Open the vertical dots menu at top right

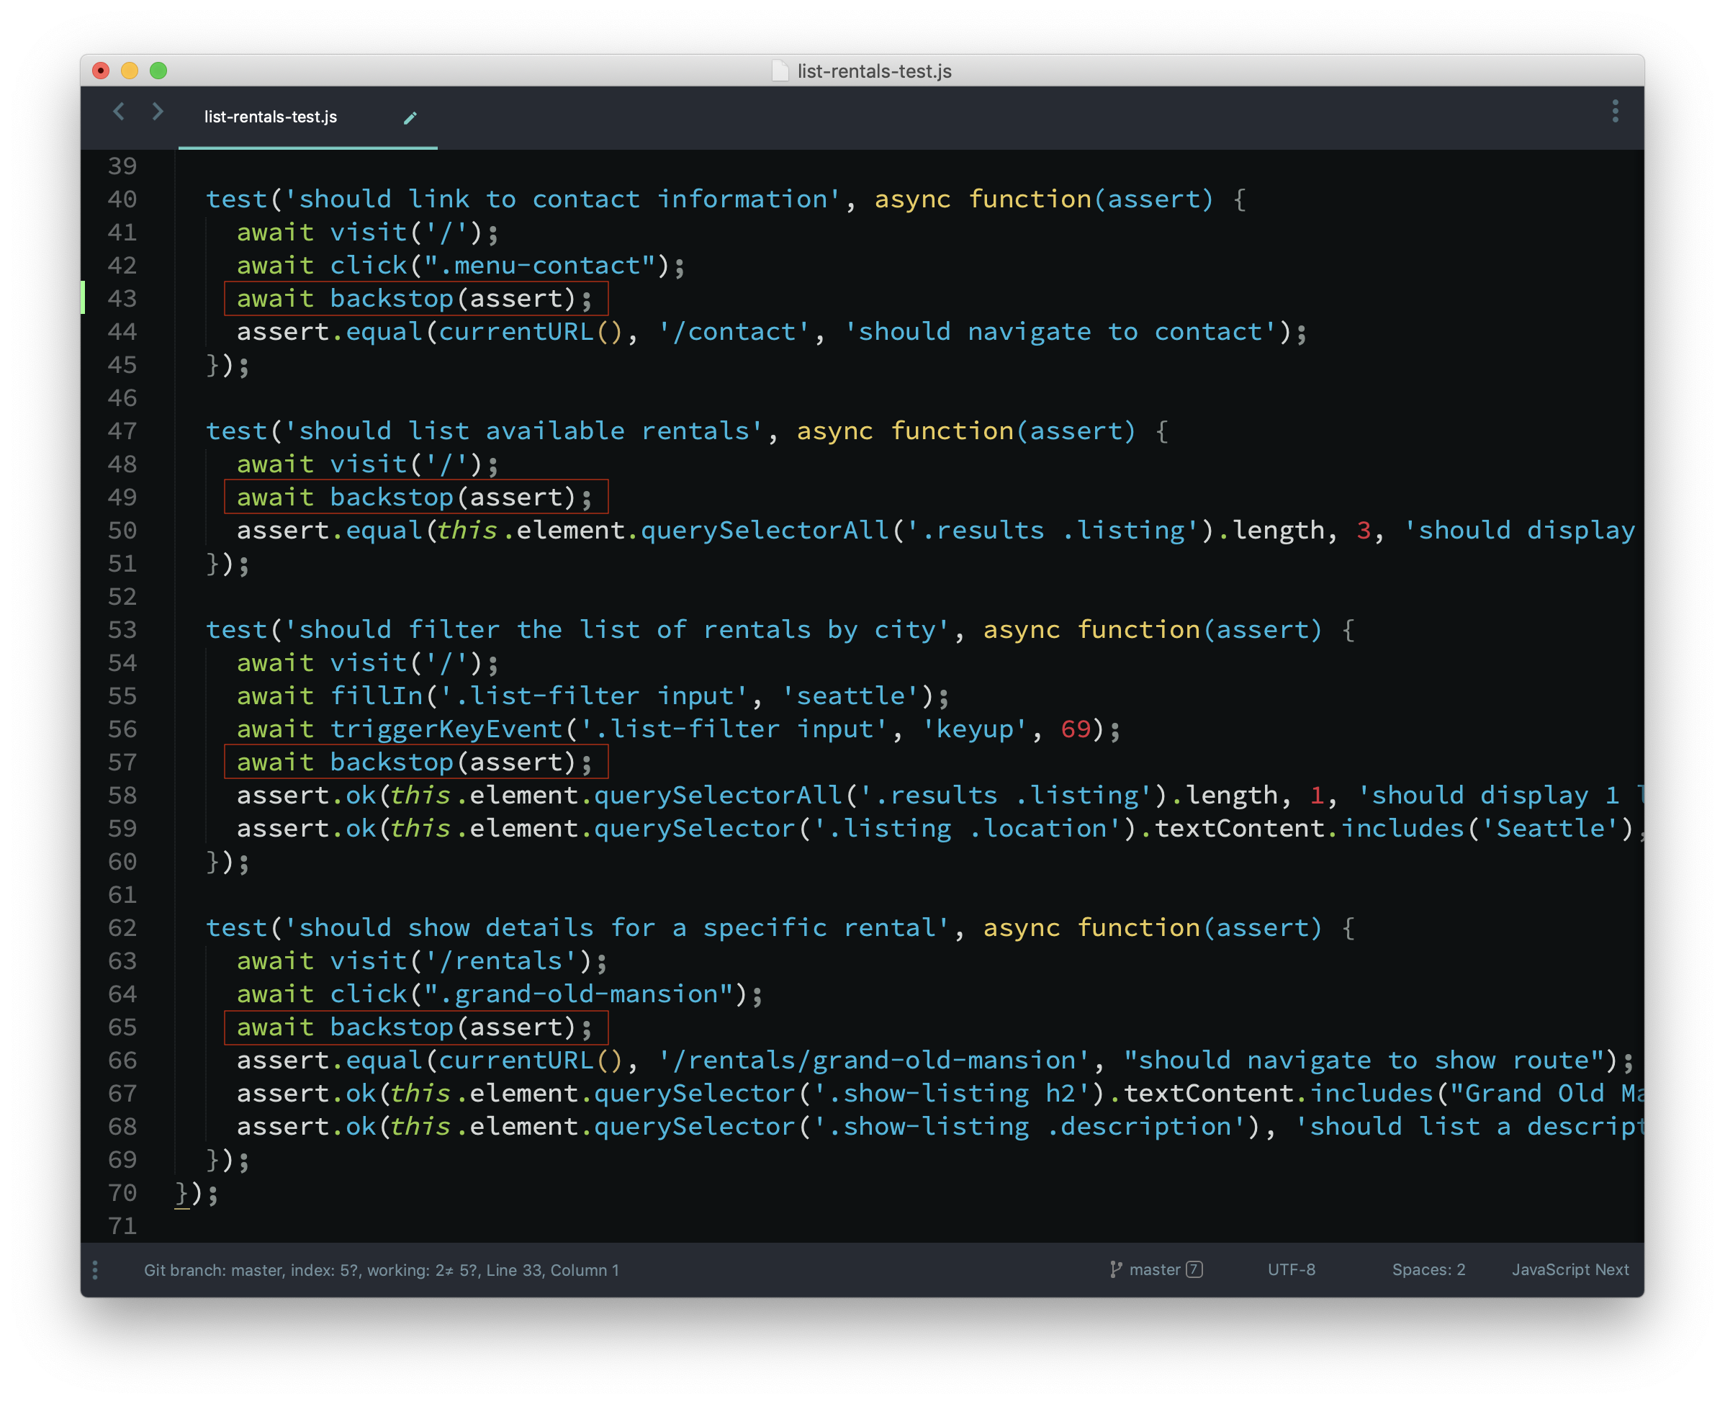(1615, 112)
